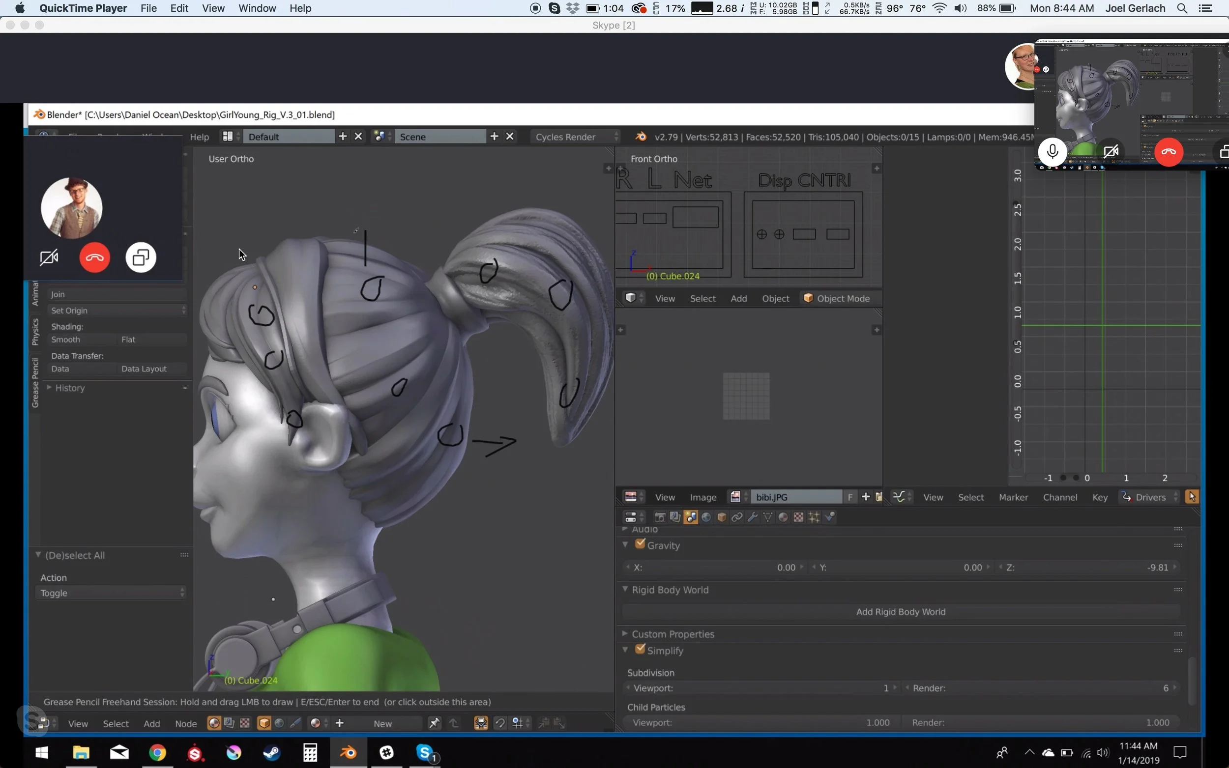Open the Modifiers wrench tab
The image size is (1229, 768).
coord(753,517)
